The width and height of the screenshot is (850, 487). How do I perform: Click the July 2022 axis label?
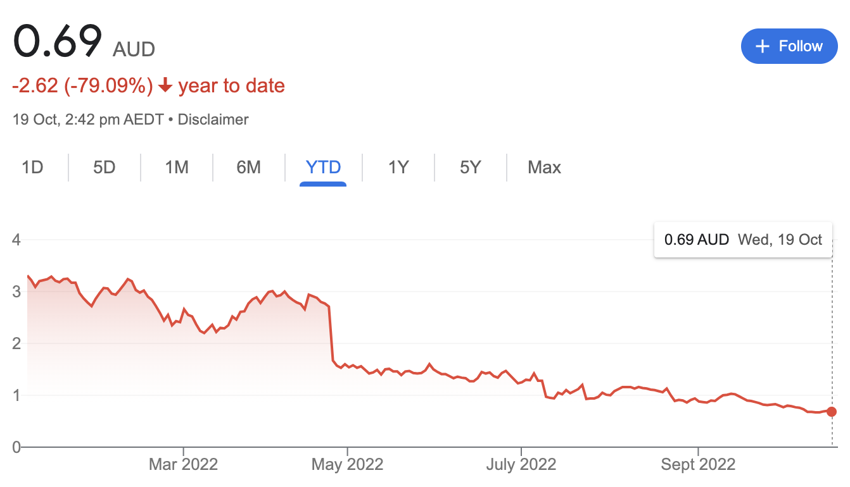coord(521,465)
